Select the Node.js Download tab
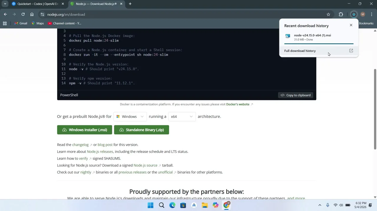 coord(96,4)
